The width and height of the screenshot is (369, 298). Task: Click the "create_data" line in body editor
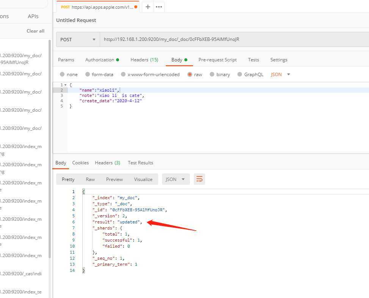pyautogui.click(x=111, y=101)
